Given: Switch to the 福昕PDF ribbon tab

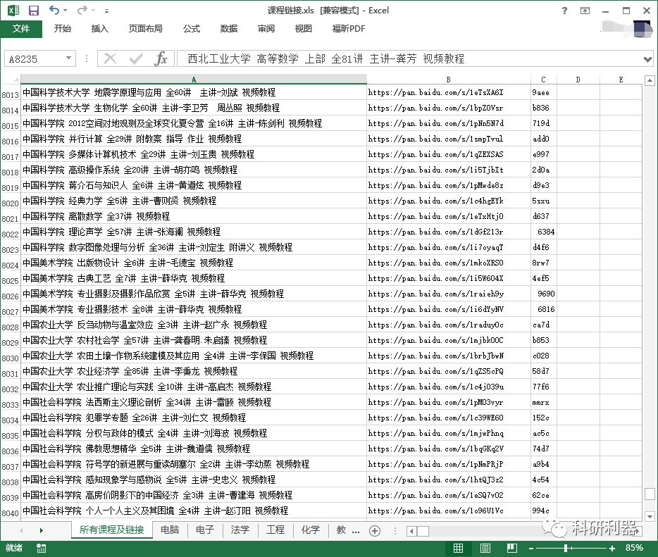Looking at the screenshot, I should pyautogui.click(x=348, y=29).
